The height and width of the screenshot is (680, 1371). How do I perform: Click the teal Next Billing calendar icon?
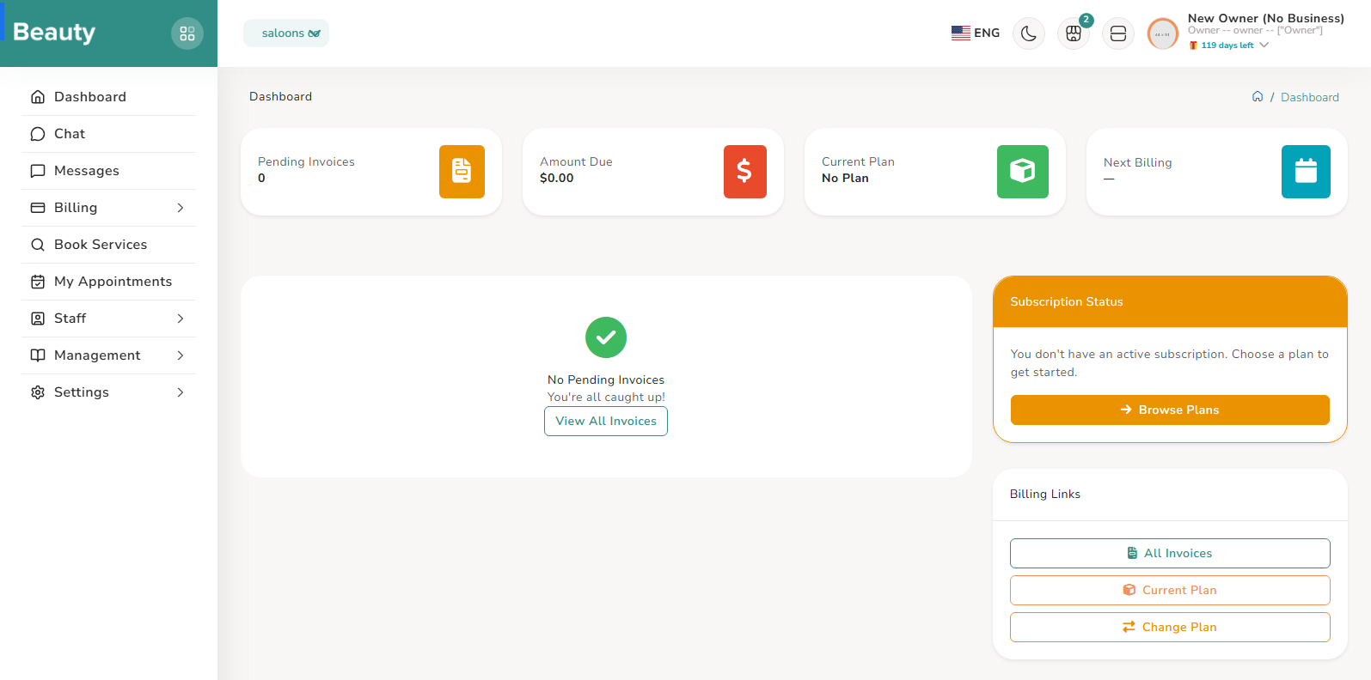(x=1306, y=172)
